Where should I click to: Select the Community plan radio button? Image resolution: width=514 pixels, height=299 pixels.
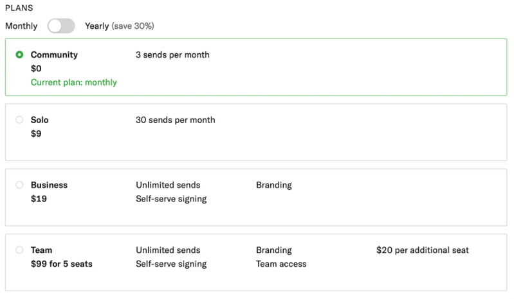pyautogui.click(x=19, y=55)
